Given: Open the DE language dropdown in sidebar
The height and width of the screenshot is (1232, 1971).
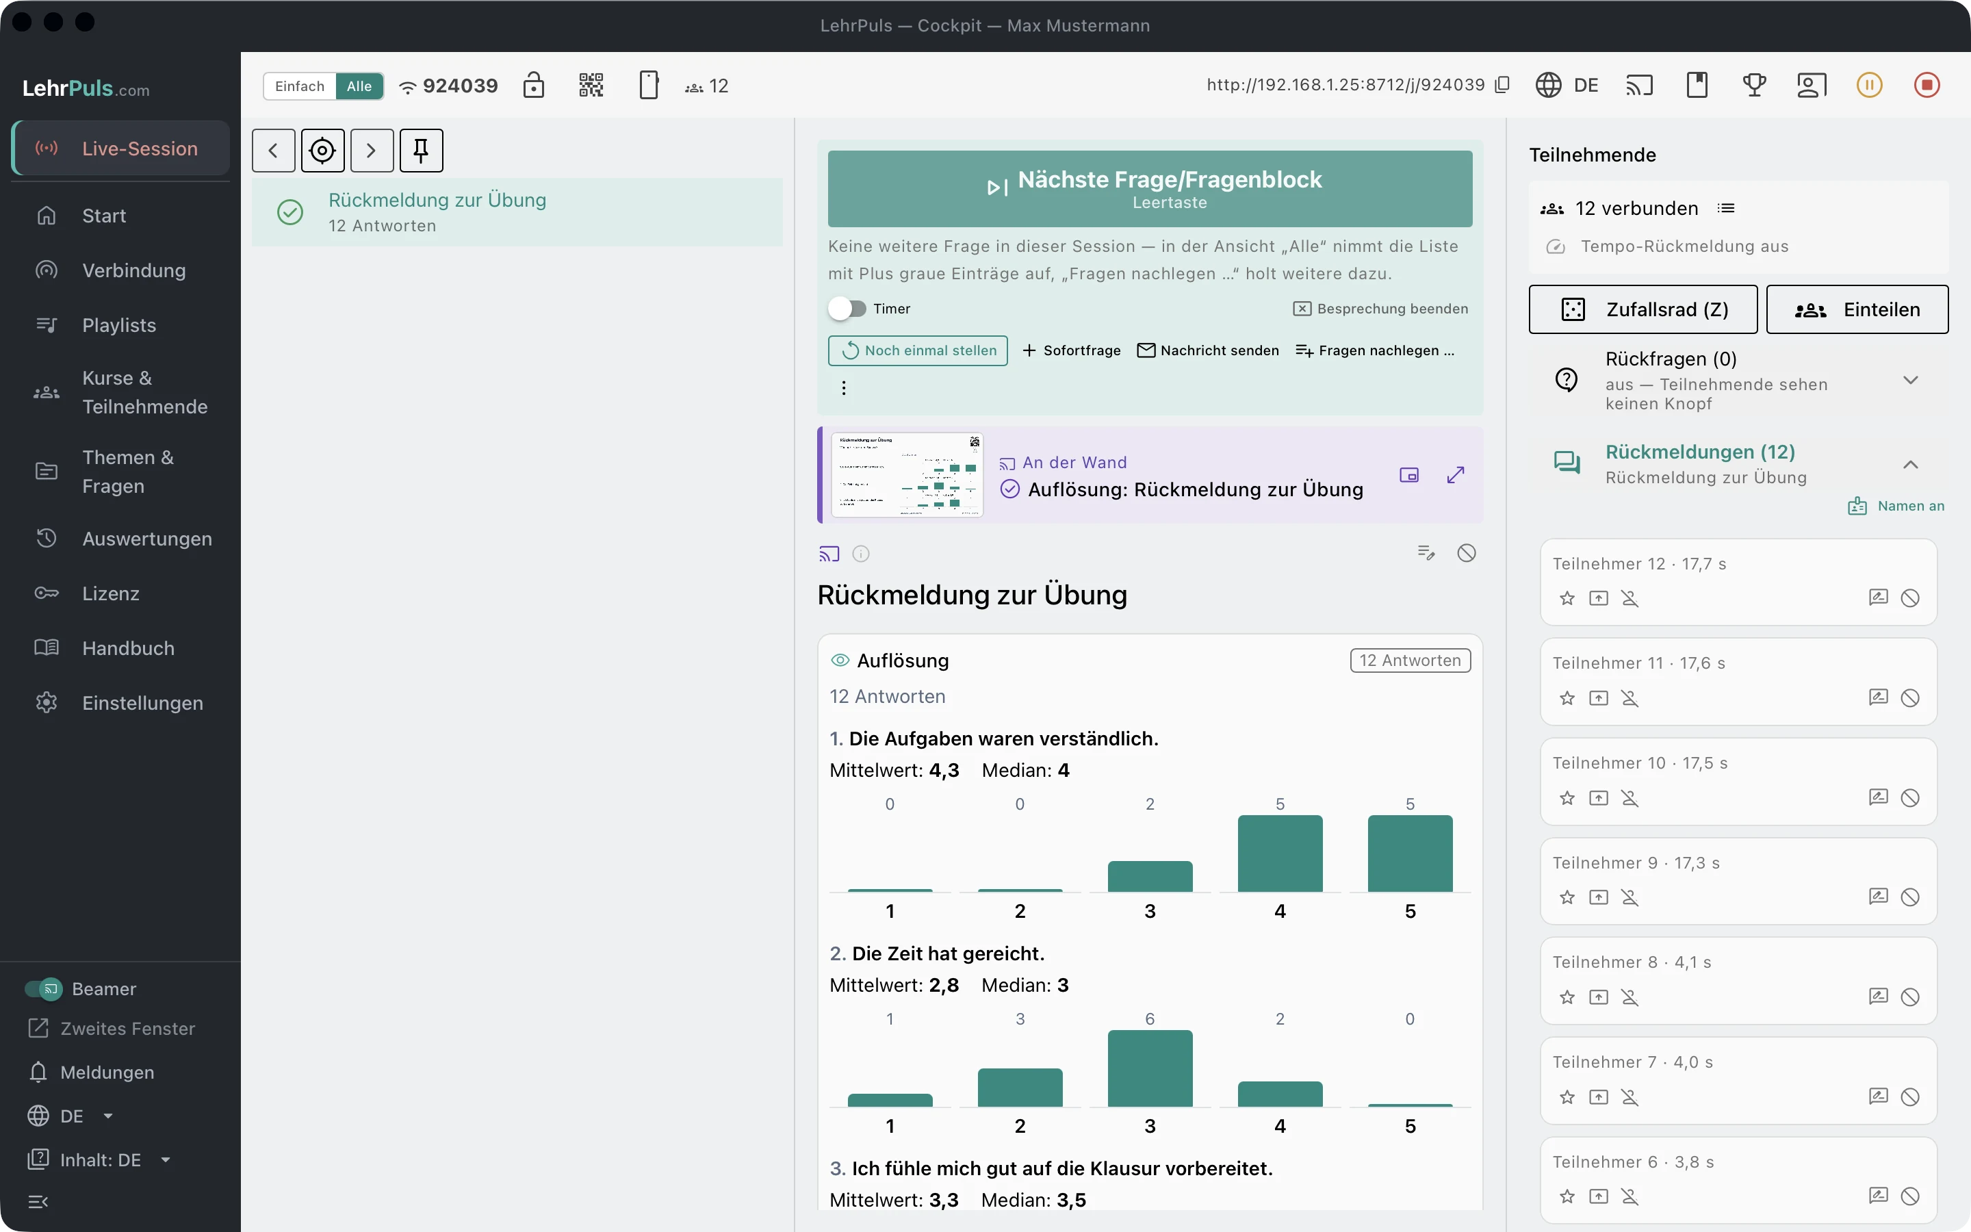Looking at the screenshot, I should pyautogui.click(x=71, y=1116).
